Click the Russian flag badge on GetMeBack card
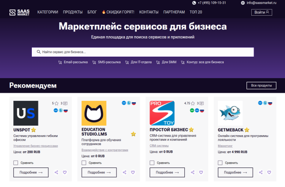This screenshot has width=285, height=187. click(x=270, y=103)
